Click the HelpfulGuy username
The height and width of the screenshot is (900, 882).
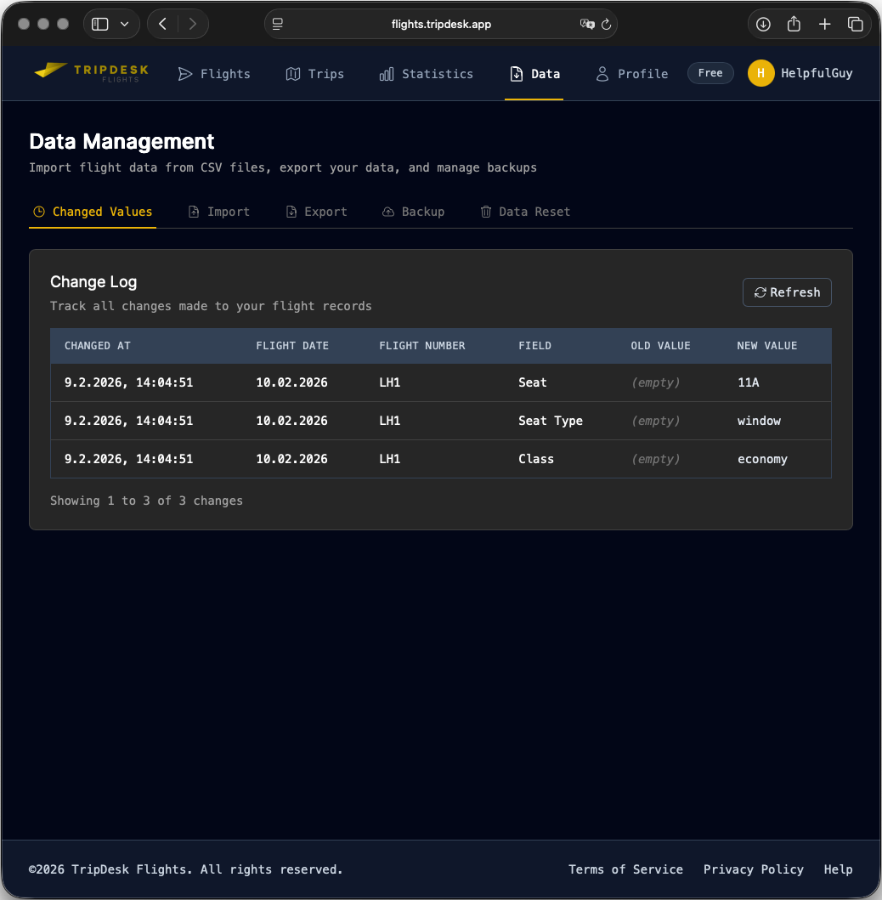coord(817,73)
